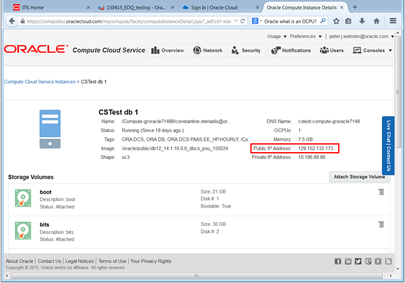
Task: Click the blue server instance icon
Action: coord(50,129)
